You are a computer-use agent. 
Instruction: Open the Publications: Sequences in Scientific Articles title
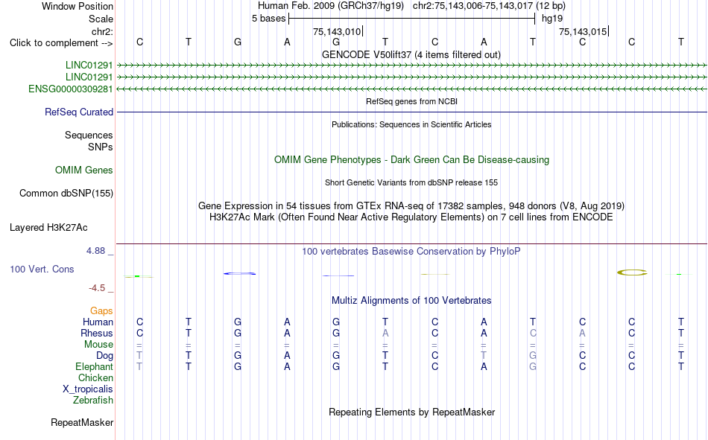click(x=411, y=124)
